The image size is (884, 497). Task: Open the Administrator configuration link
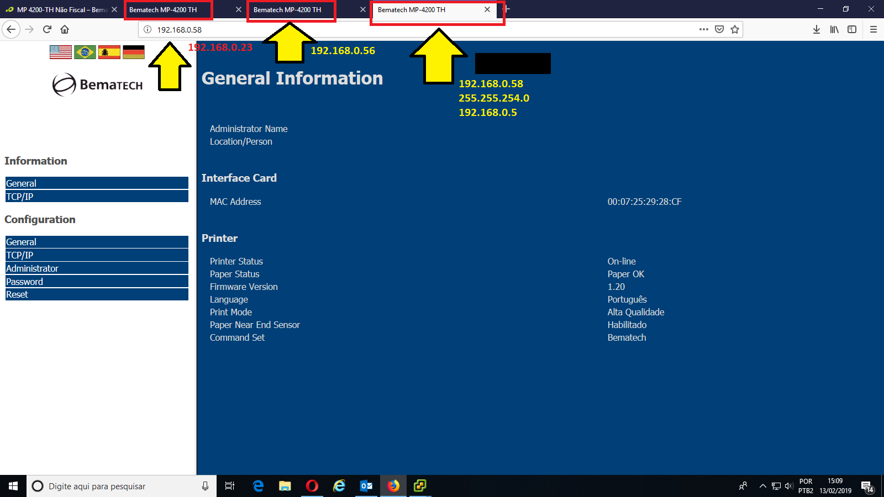coord(97,268)
